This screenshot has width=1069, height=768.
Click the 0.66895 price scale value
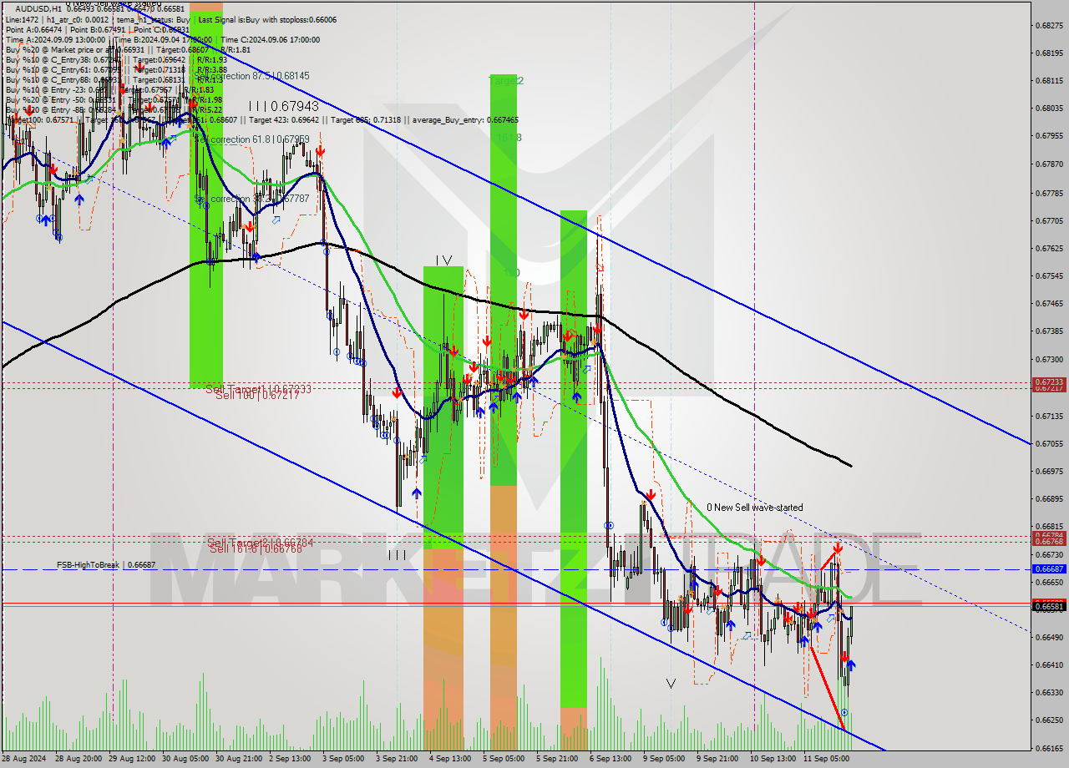[1049, 498]
